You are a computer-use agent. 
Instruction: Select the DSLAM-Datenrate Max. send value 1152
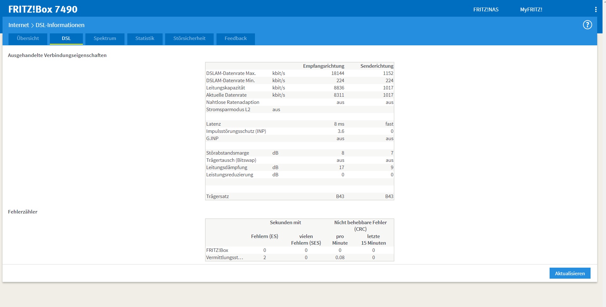pyautogui.click(x=388, y=73)
